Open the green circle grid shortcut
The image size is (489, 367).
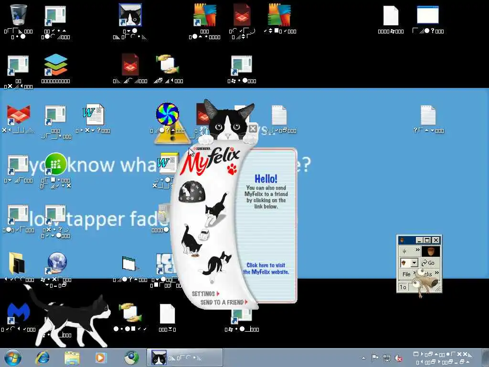(55, 164)
